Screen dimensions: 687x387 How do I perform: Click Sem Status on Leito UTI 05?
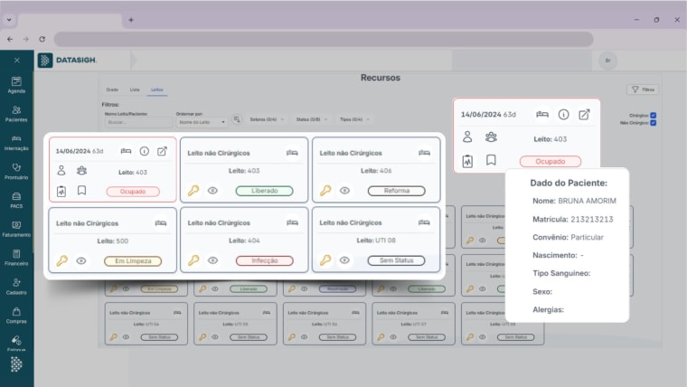249,337
